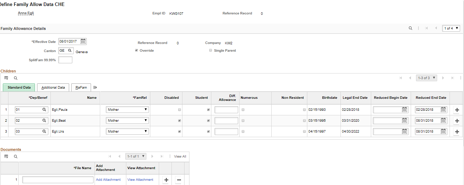Open FamRel dropdown for Egli,Paula
The width and height of the screenshot is (464, 185).
[x=127, y=110]
